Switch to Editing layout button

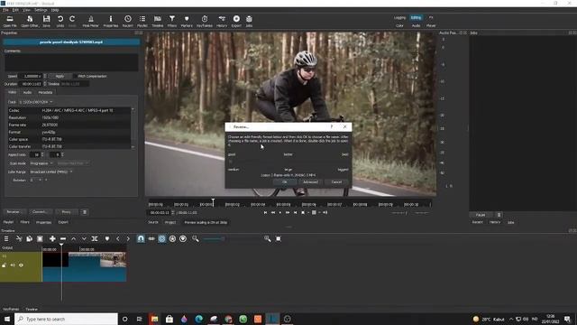point(417,18)
